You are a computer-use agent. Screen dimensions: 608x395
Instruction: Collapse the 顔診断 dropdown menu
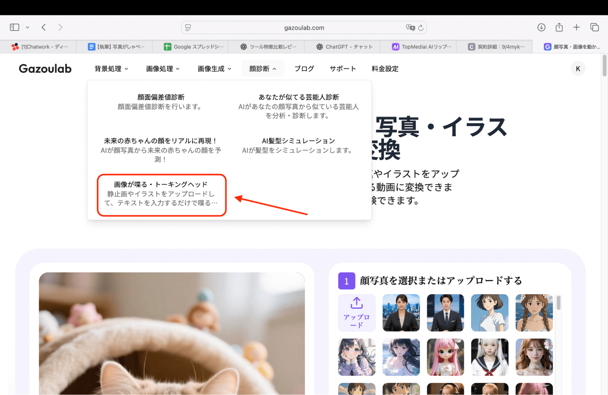262,68
